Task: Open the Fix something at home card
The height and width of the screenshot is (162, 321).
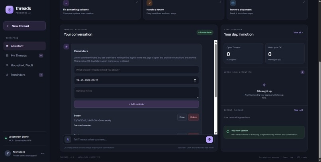Action: pyautogui.click(x=100, y=10)
